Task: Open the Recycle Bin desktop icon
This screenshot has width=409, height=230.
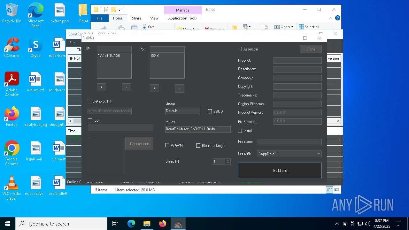Action: (x=12, y=13)
